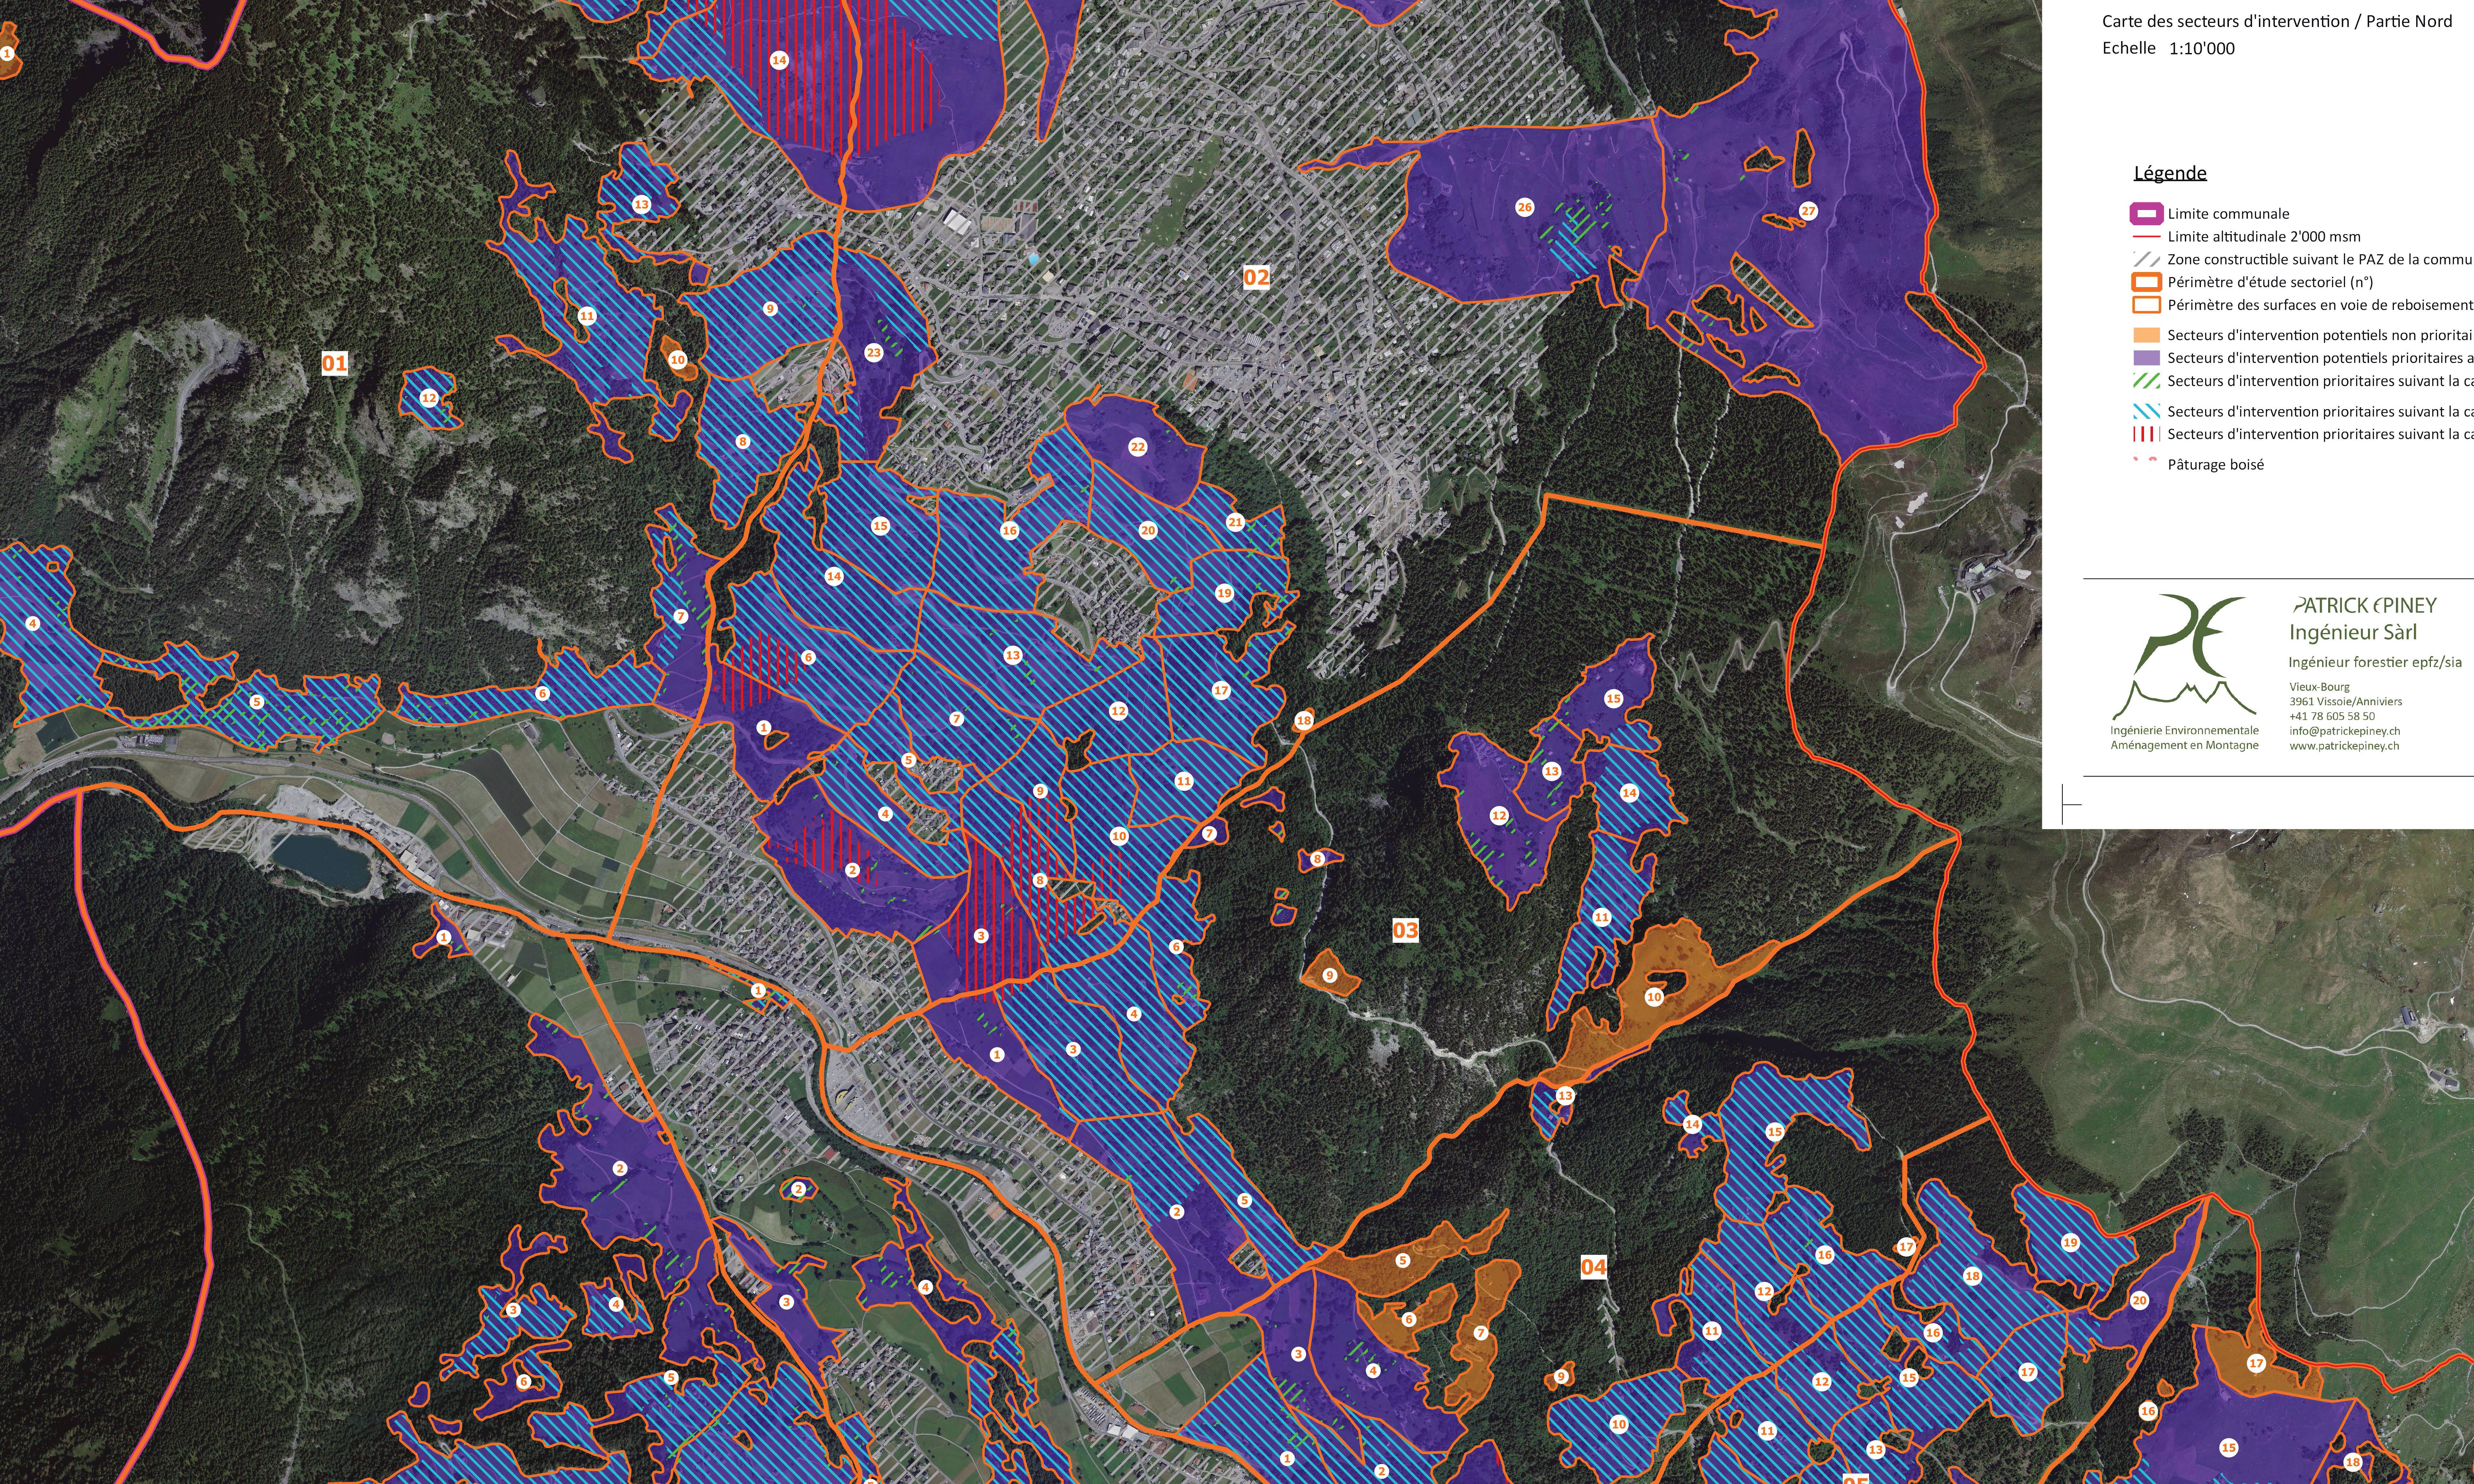
Task: Click the thin orange 'surfaces en voie de reboisement' symbol
Action: pos(2147,305)
